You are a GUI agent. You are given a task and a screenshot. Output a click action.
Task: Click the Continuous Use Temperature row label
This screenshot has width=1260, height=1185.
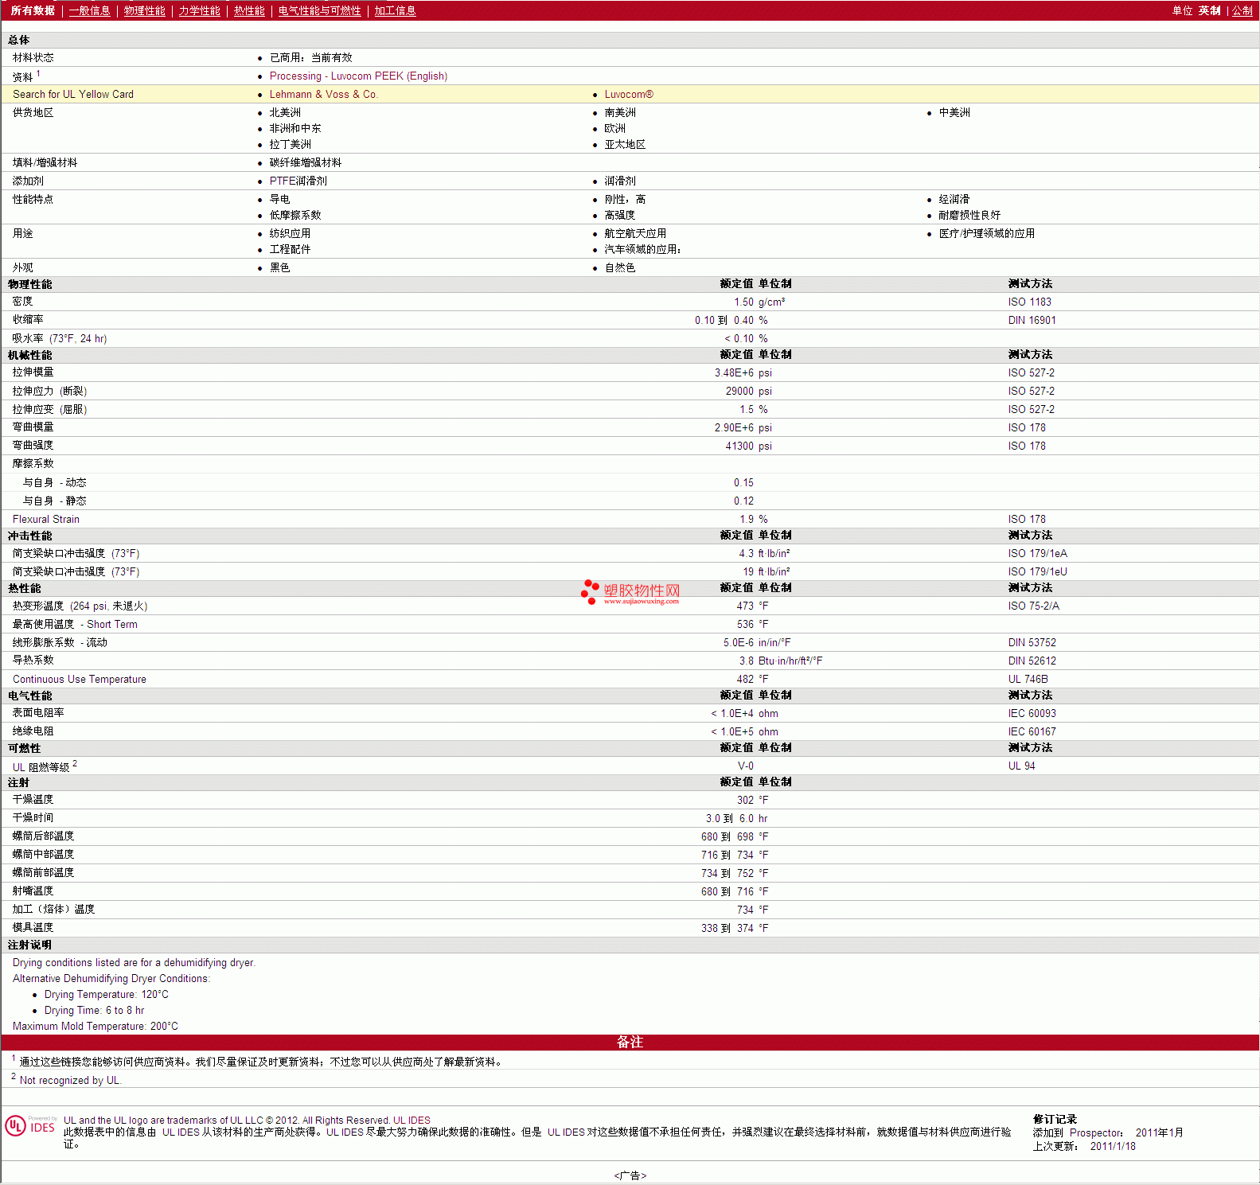pos(80,680)
